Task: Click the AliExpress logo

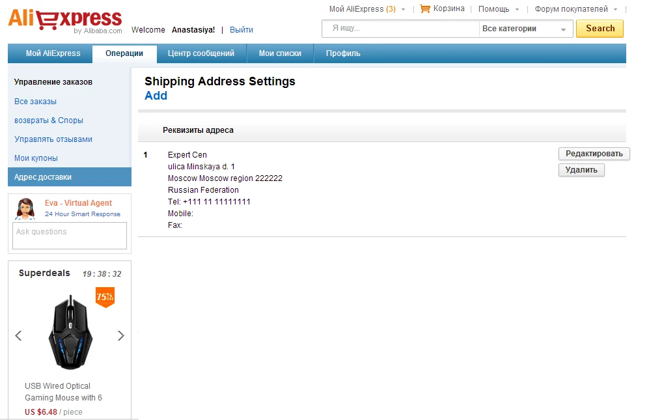Action: 64,20
